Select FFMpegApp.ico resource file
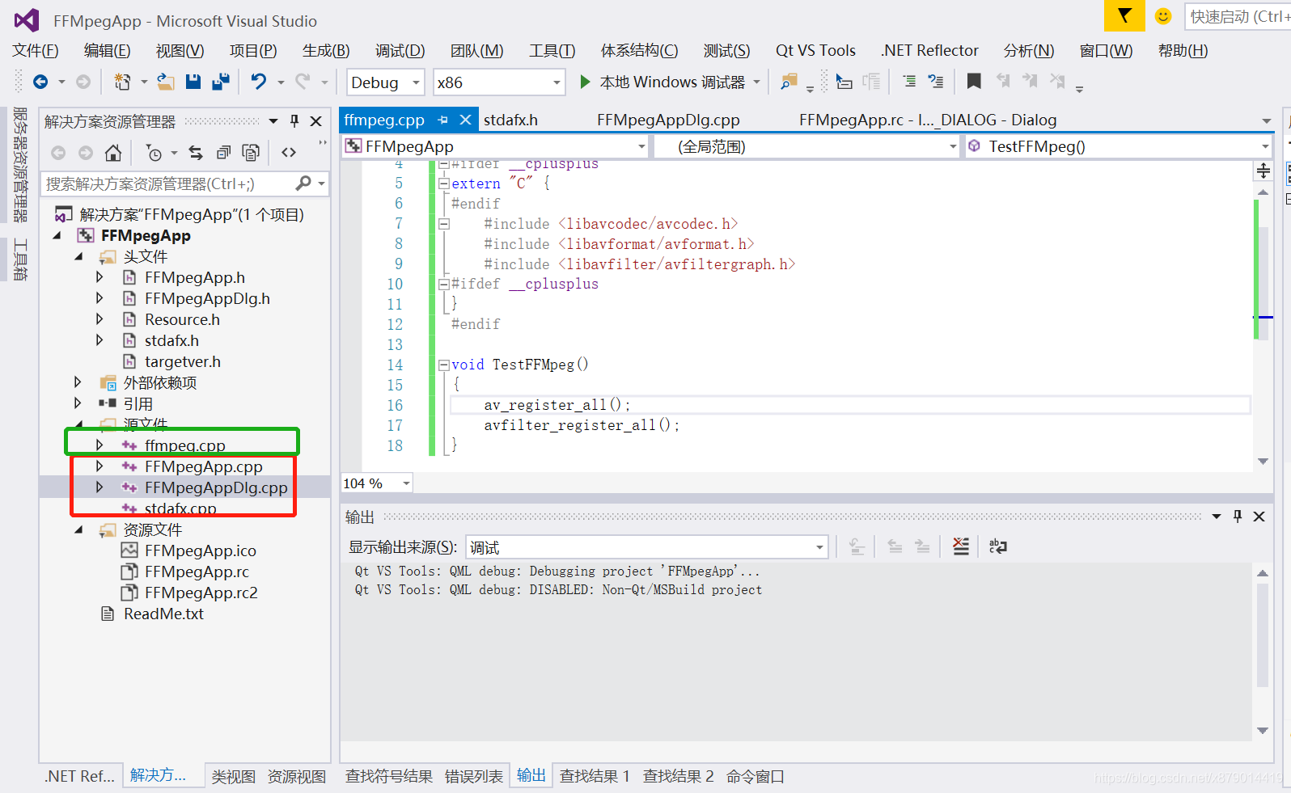Screen dimensions: 1291x793 200,550
